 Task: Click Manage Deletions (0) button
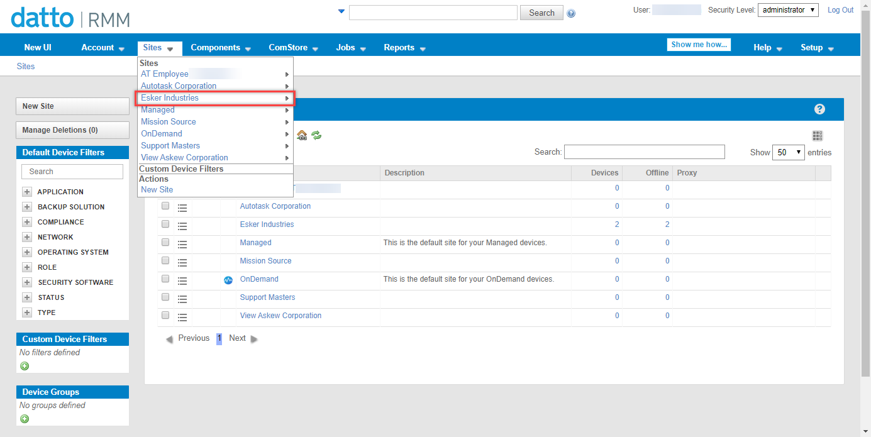(72, 130)
